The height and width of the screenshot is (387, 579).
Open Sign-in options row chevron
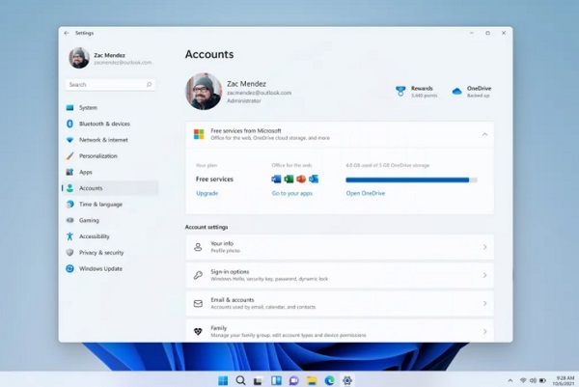[484, 275]
